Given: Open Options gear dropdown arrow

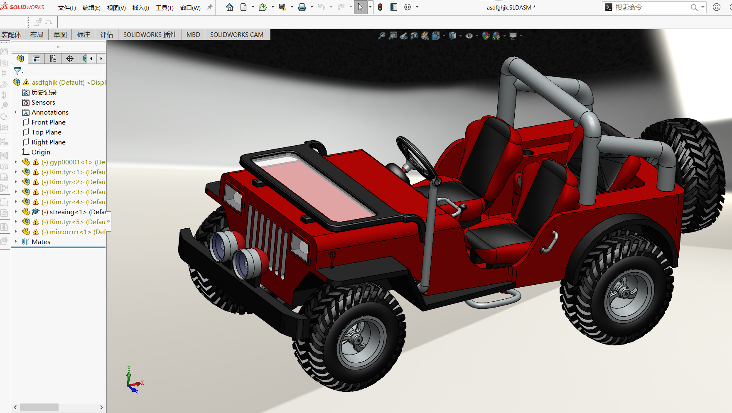Looking at the screenshot, I should pos(417,7).
